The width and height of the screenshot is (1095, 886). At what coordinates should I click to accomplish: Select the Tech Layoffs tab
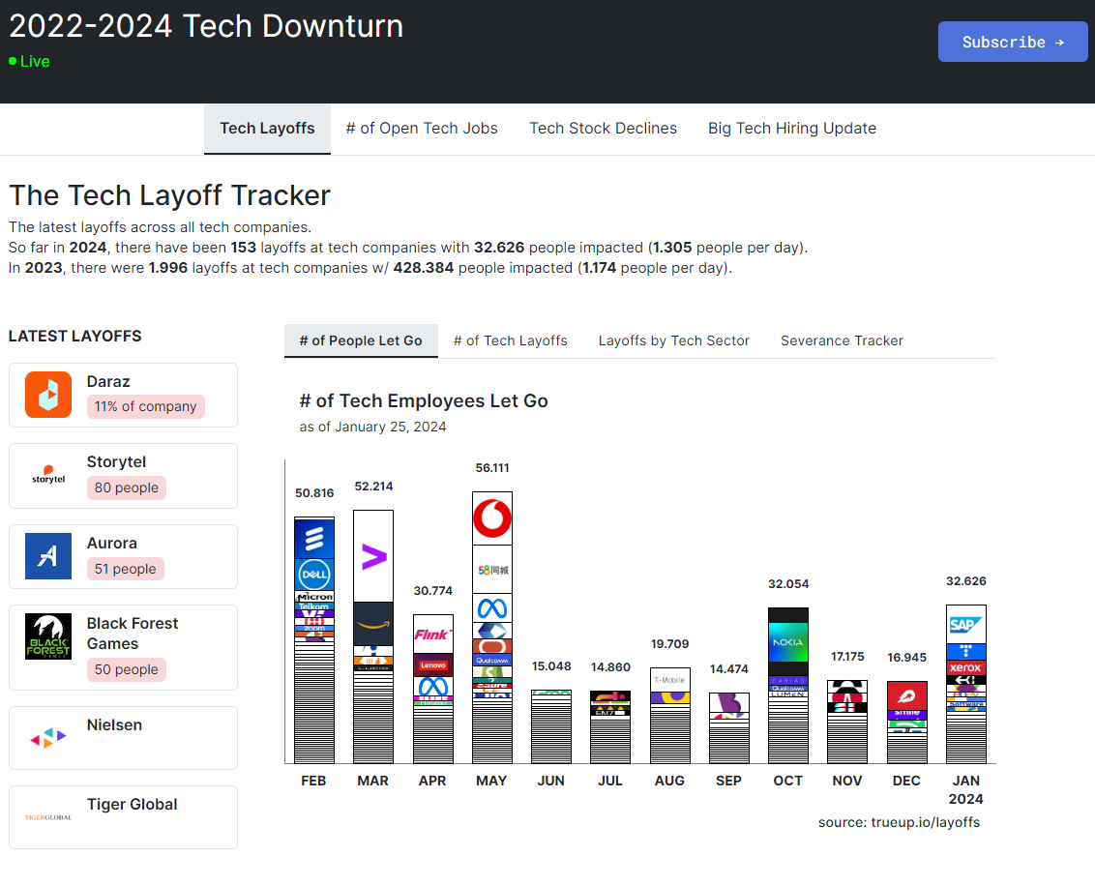[x=268, y=129]
